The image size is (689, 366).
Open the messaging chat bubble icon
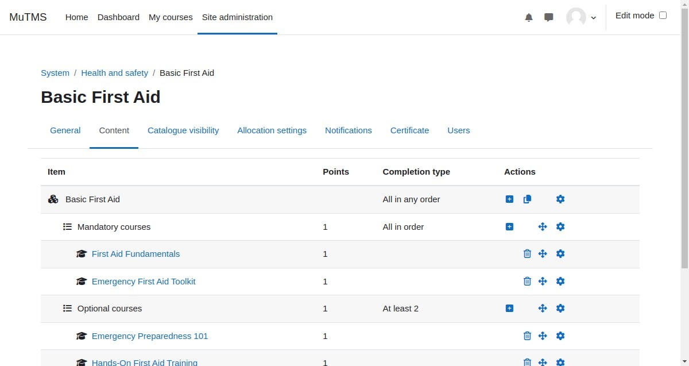(549, 17)
